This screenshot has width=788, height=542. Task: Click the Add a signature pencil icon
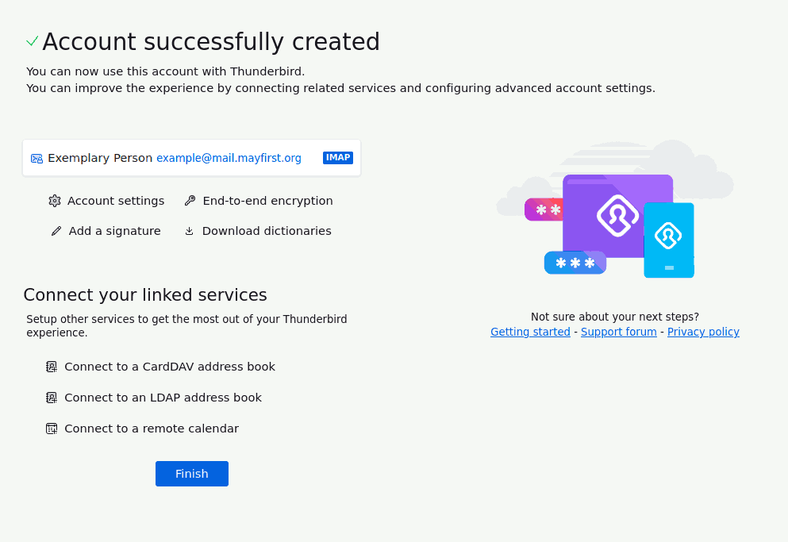tap(56, 231)
